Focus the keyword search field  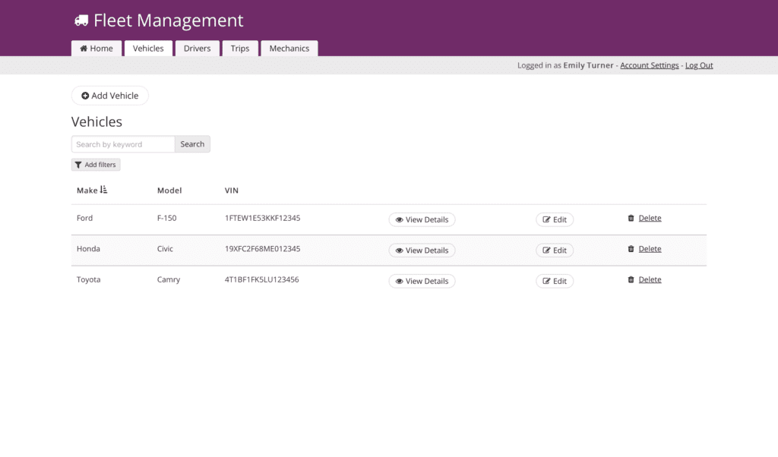point(123,144)
